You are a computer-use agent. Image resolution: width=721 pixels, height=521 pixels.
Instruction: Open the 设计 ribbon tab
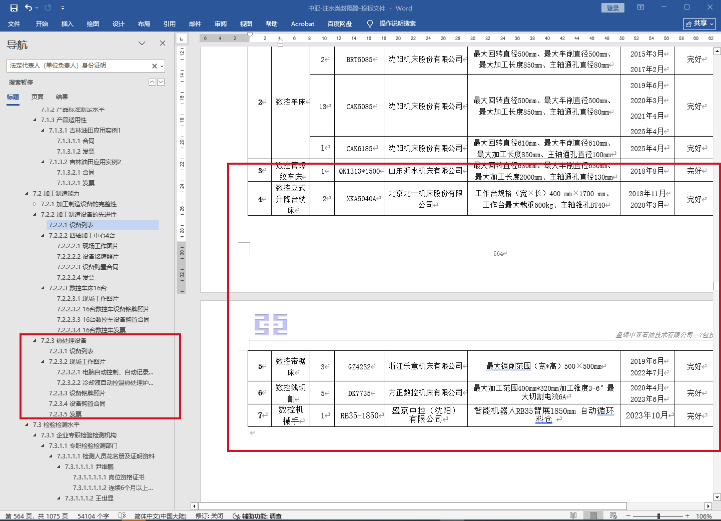coord(119,24)
